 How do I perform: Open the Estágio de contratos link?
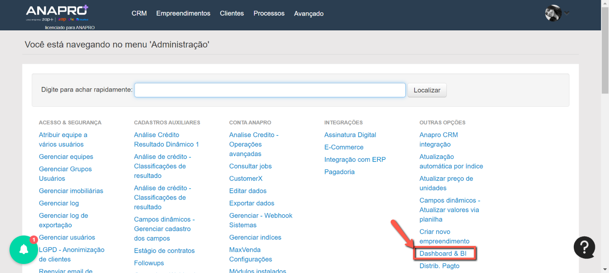coord(164,251)
